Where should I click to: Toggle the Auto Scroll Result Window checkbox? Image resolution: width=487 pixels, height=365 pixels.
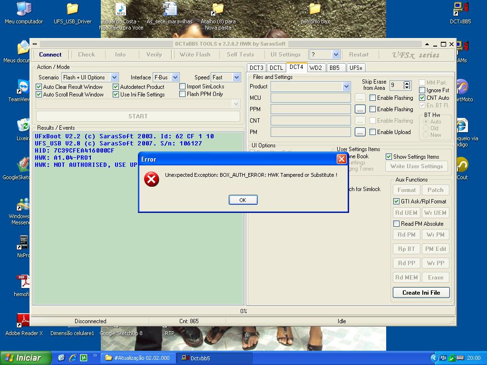(x=39, y=95)
